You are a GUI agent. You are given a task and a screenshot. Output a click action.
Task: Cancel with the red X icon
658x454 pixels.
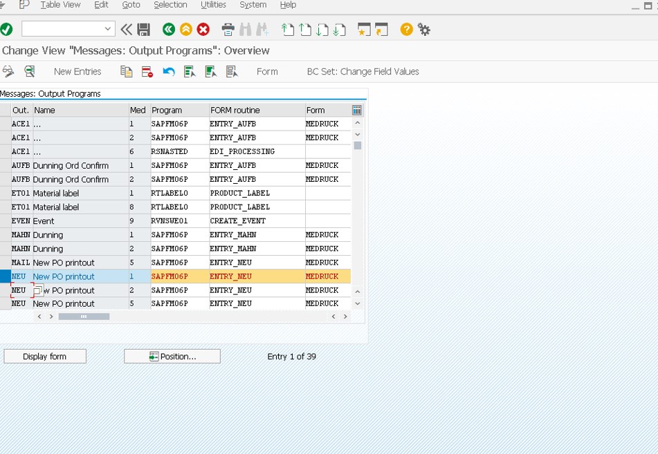point(203,29)
